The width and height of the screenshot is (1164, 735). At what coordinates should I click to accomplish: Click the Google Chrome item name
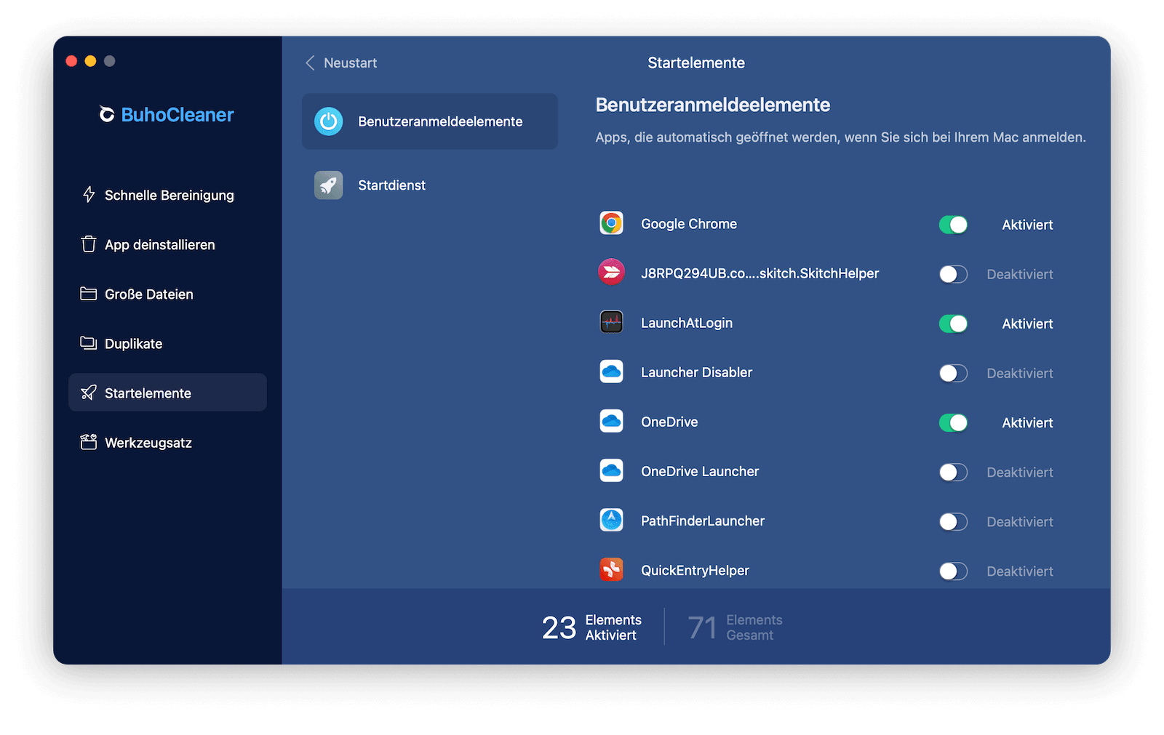pyautogui.click(x=689, y=224)
